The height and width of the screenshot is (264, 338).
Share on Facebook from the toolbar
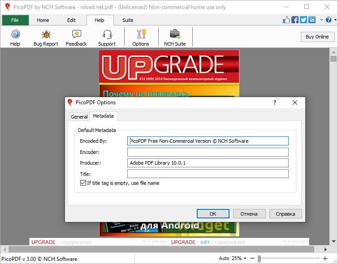coord(295,20)
